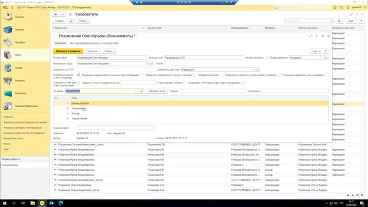
Task: Expand the Подразделение dropdown arrow
Action: (322, 57)
